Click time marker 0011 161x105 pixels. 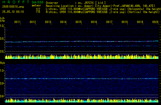[17, 22]
